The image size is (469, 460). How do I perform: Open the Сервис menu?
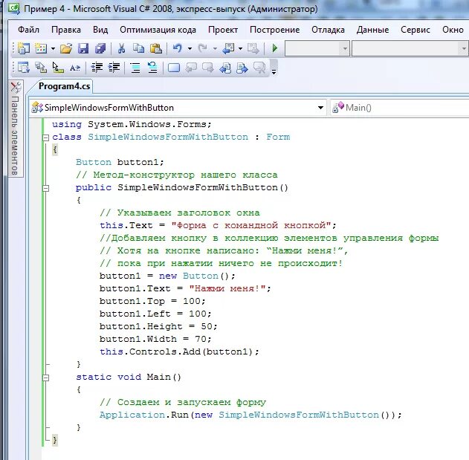click(415, 30)
